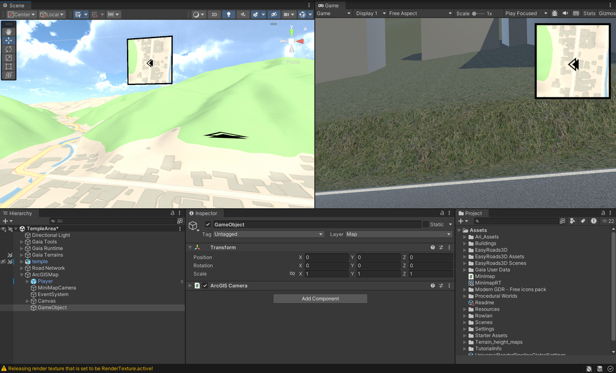The height and width of the screenshot is (373, 616).
Task: Click the frame debugger bug icon in Game
Action: [554, 14]
